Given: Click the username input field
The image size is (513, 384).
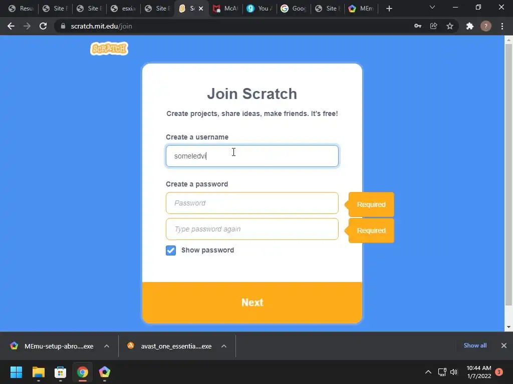Looking at the screenshot, I should point(252,156).
